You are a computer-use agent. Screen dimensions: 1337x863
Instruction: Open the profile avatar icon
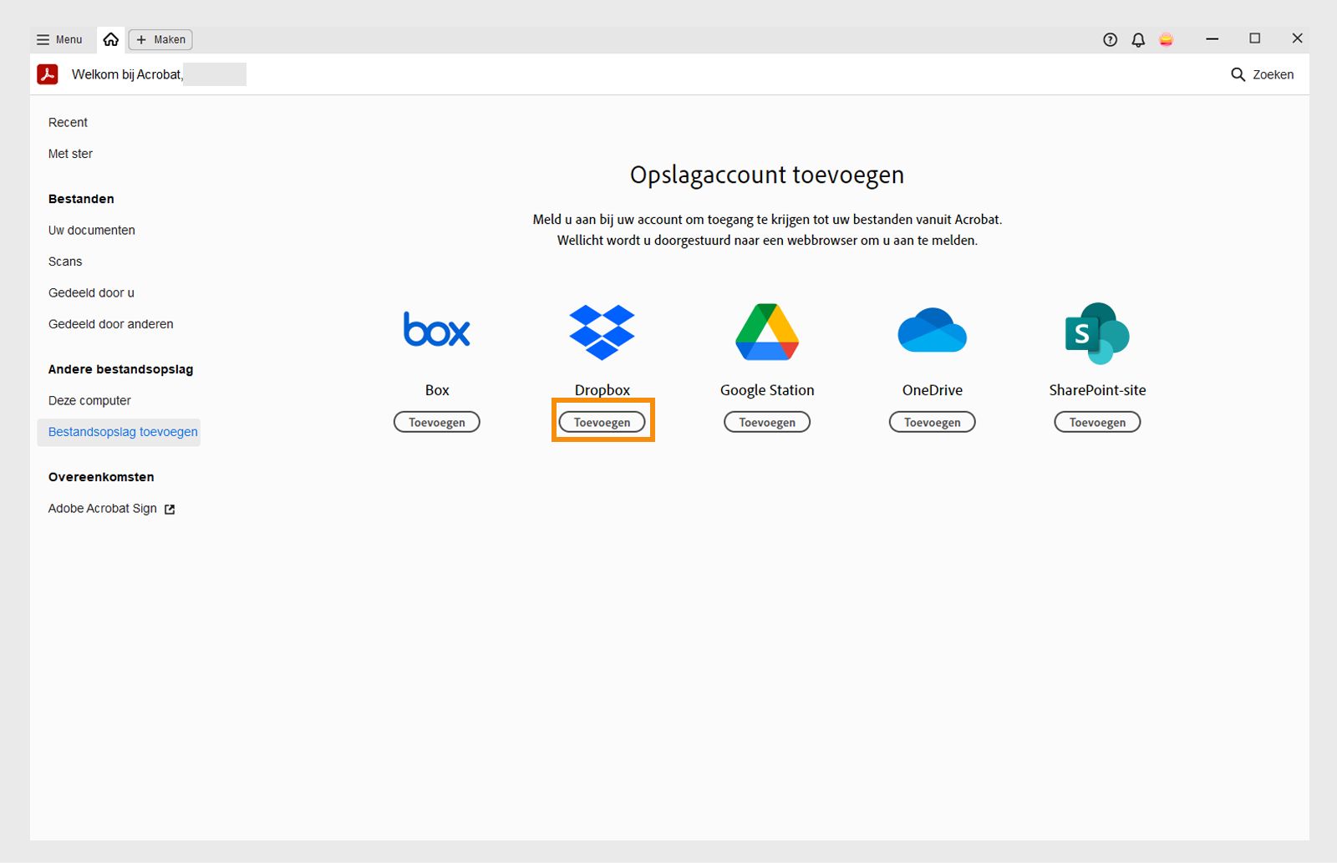coord(1167,39)
